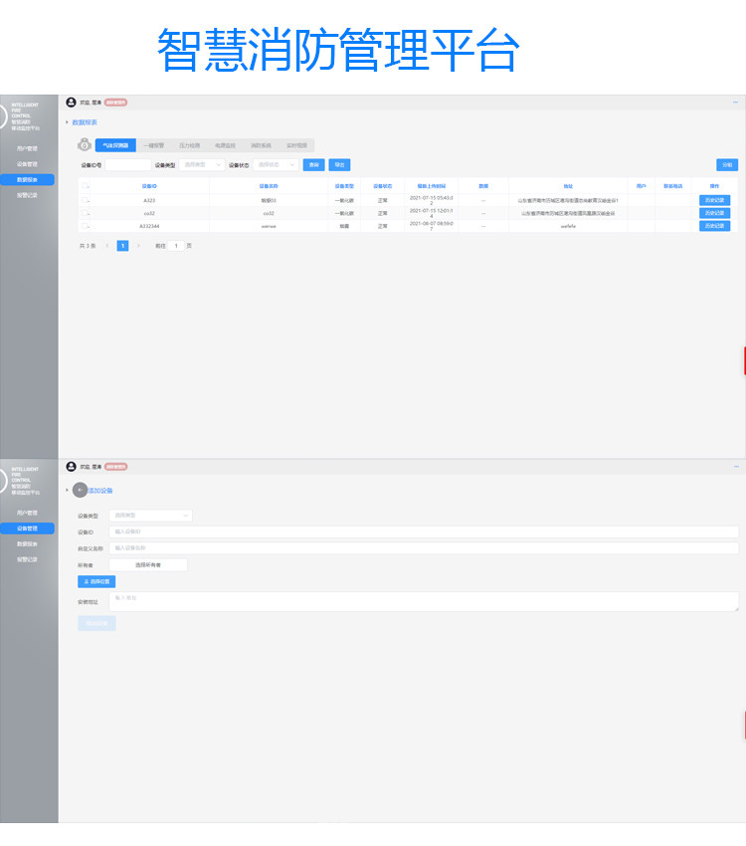Click the 2021-08-07 upload time cell
This screenshot has width=746, height=846.
[432, 226]
